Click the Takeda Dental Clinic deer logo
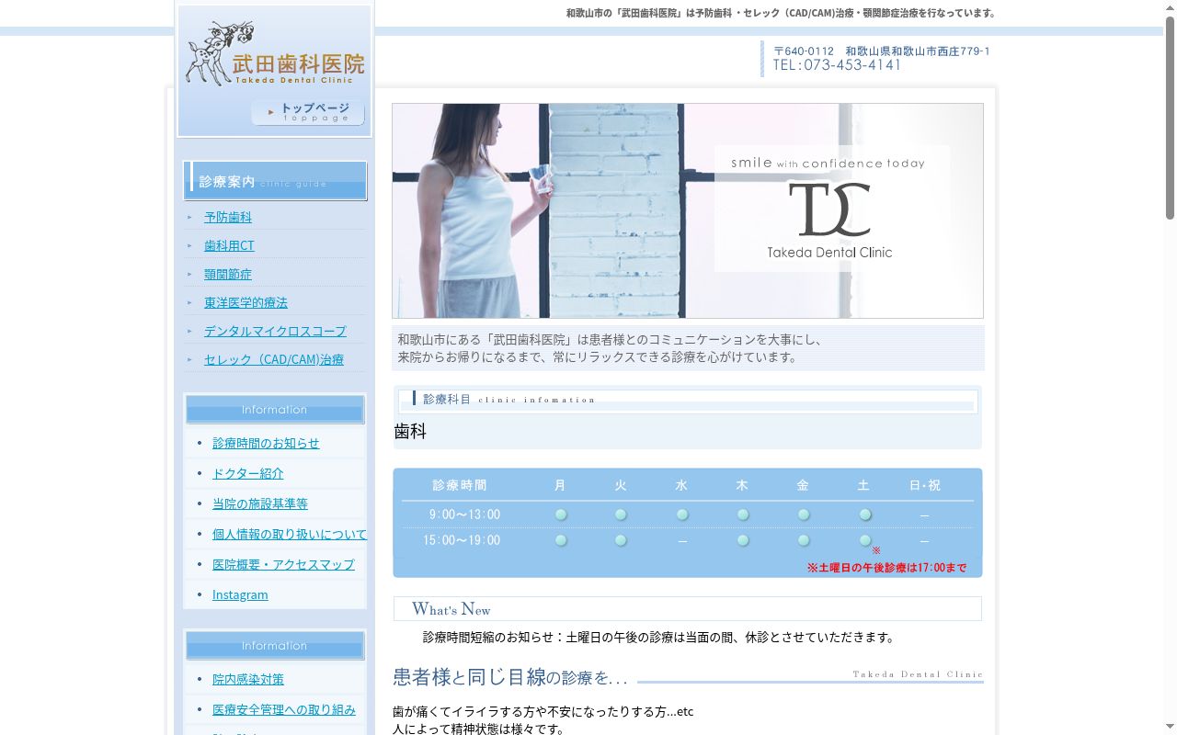Image resolution: width=1177 pixels, height=735 pixels. (274, 54)
